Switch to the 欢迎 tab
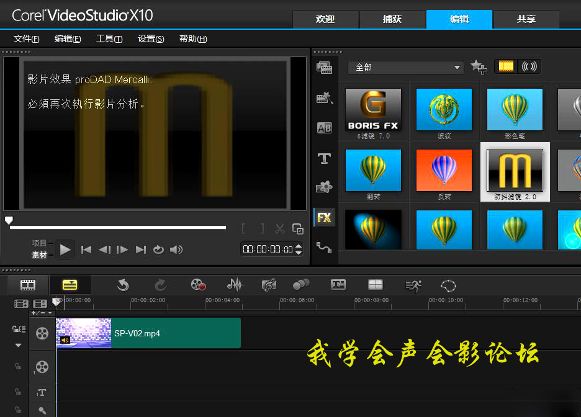581x417 pixels. click(x=325, y=19)
